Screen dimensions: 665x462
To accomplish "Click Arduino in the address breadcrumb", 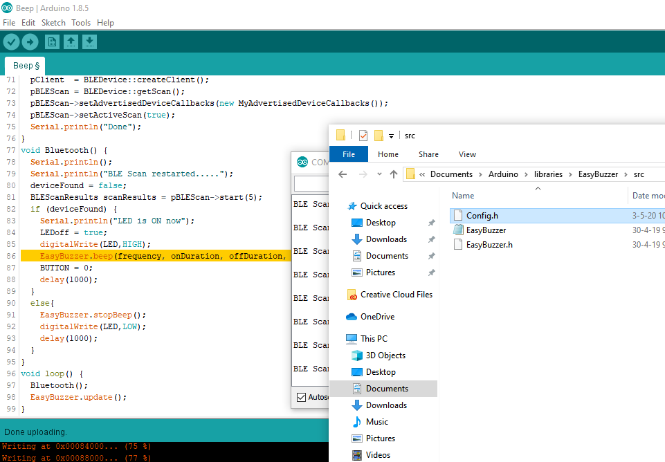I will coord(503,174).
